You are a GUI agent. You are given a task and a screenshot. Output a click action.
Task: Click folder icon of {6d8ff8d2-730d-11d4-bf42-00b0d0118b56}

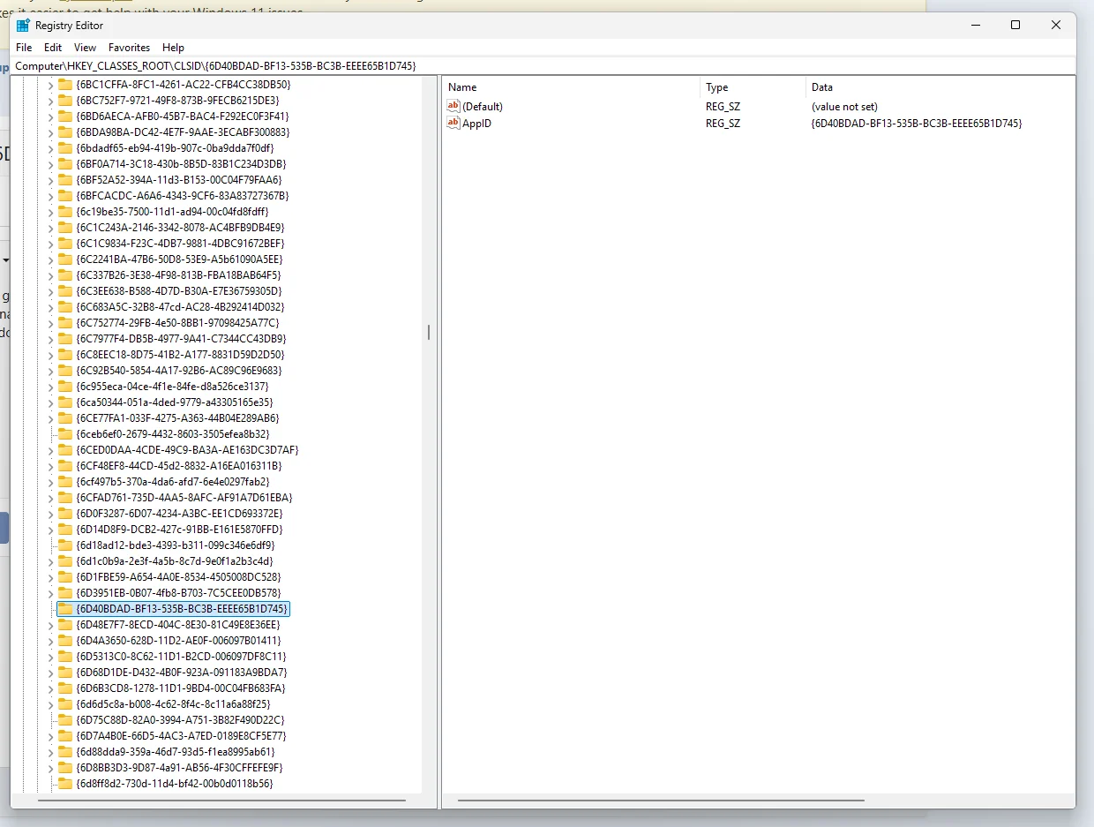(65, 784)
